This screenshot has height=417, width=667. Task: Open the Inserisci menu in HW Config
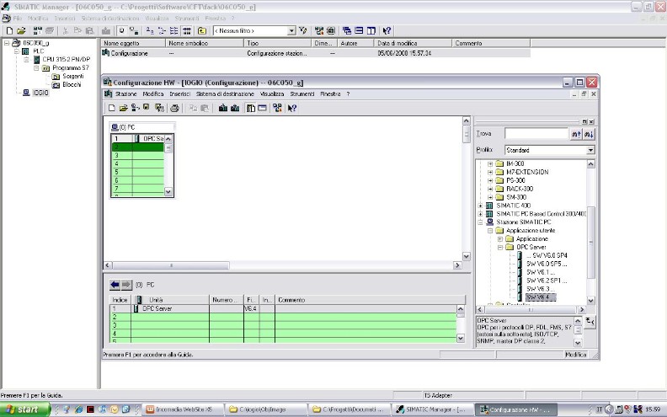[180, 94]
